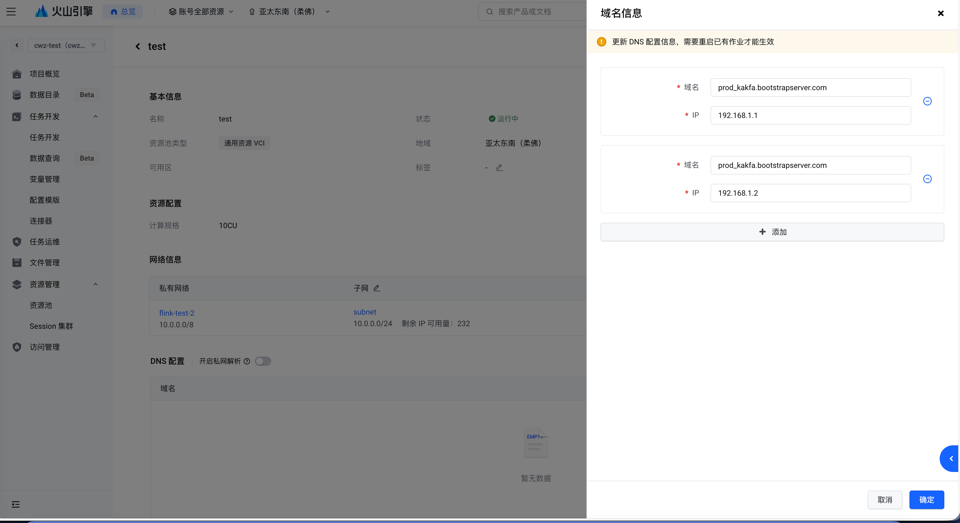960x523 pixels.
Task: Remove the first domain entry with minus icon
Action: [x=927, y=101]
